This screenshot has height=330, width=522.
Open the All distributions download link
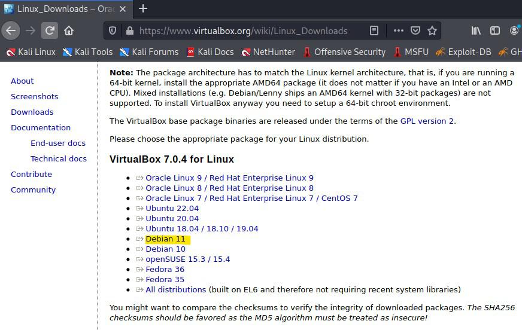tap(176, 290)
